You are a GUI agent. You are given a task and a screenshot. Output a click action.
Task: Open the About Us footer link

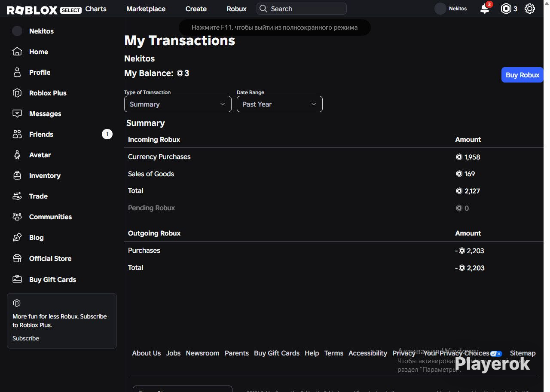[x=147, y=353]
